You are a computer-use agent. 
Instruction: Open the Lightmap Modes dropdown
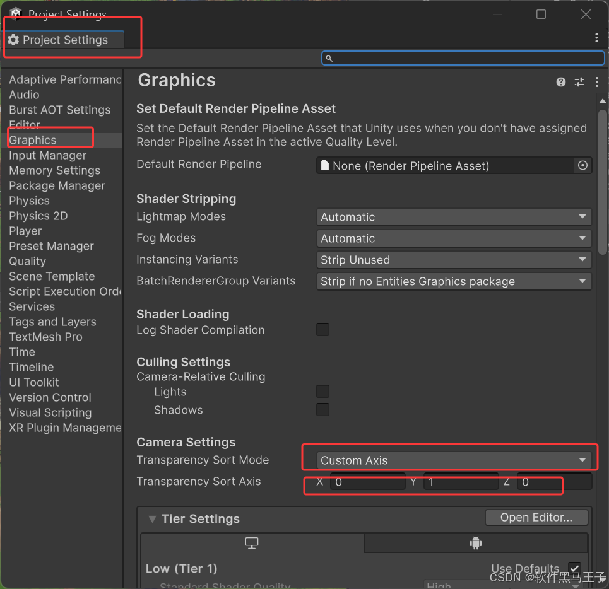point(454,217)
